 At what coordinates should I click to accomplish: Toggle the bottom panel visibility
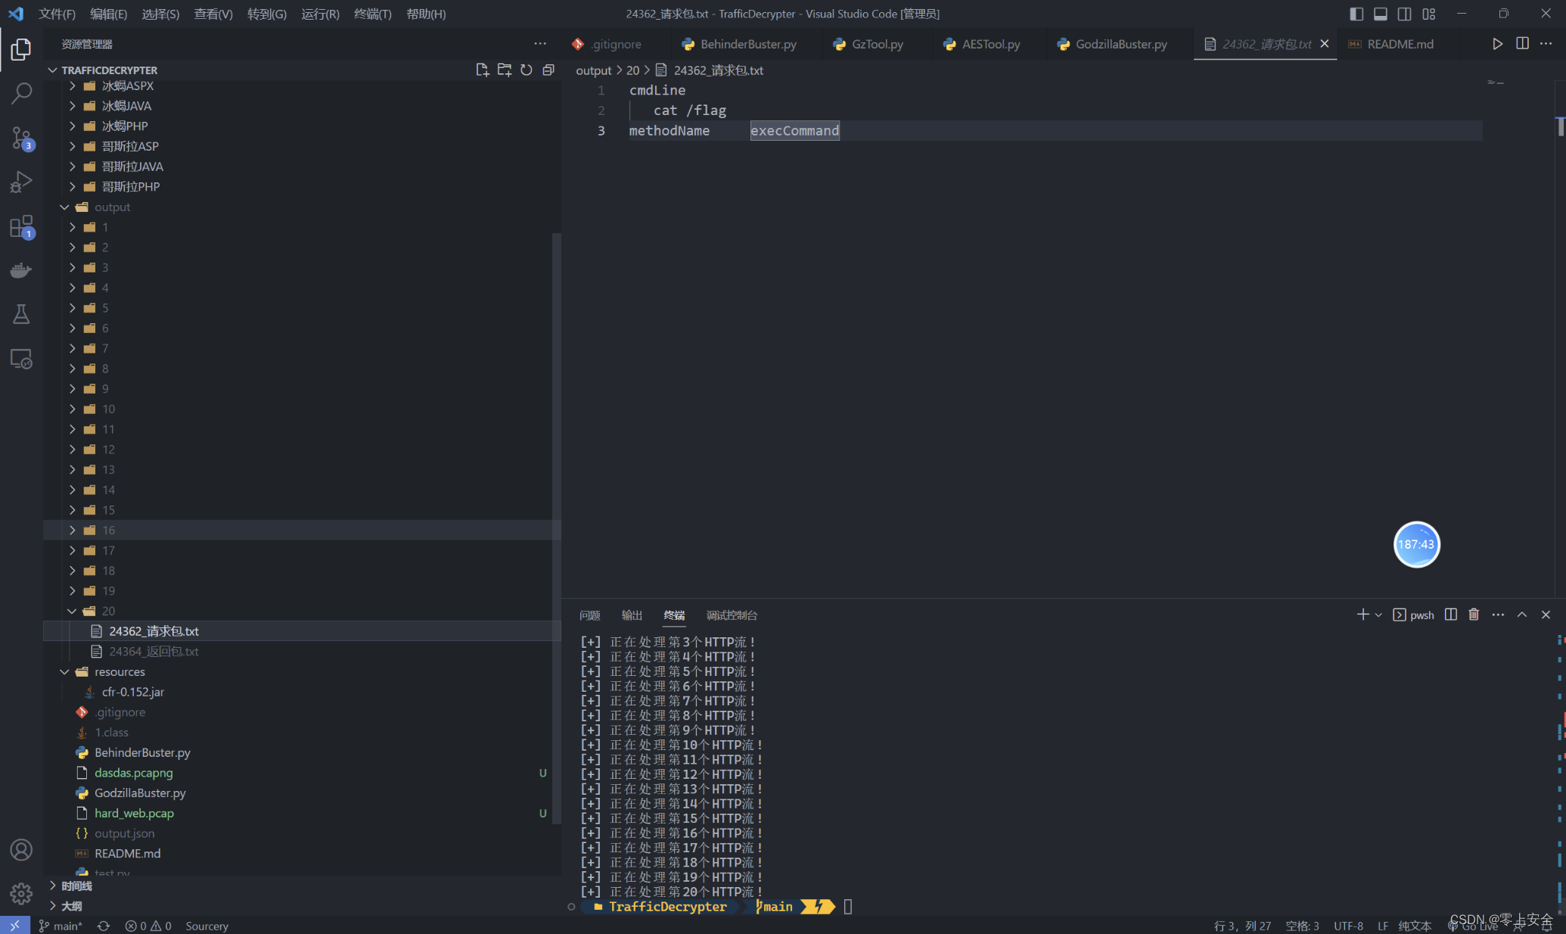coord(1380,14)
